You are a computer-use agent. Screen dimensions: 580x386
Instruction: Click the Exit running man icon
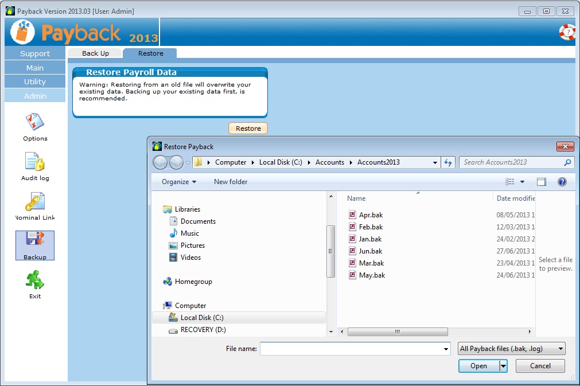tap(35, 280)
